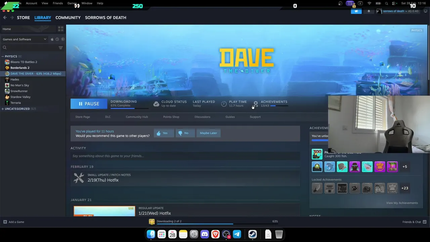Open the first unlocked achievement badge
This screenshot has width=430, height=242.
(317, 167)
